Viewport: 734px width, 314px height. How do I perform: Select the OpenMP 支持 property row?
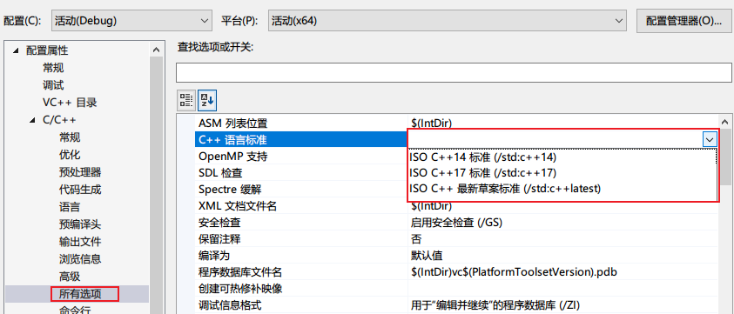point(302,157)
